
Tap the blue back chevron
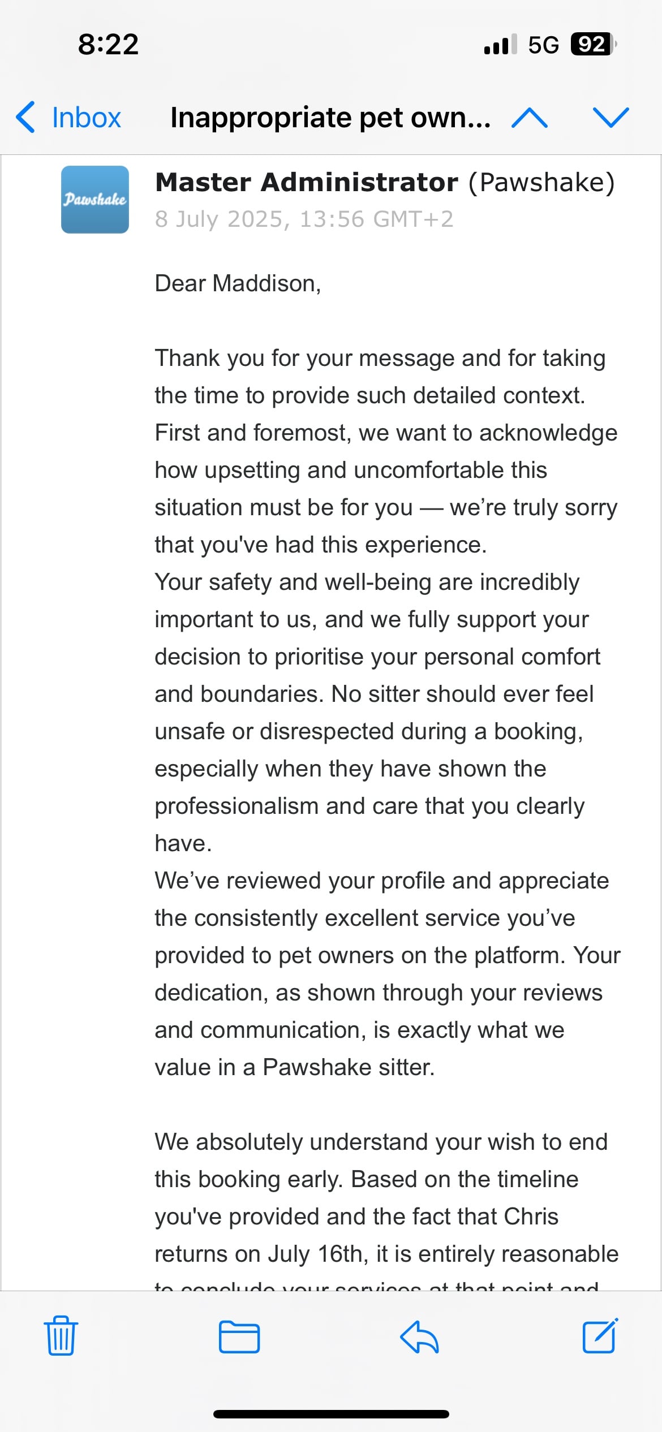pyautogui.click(x=26, y=118)
